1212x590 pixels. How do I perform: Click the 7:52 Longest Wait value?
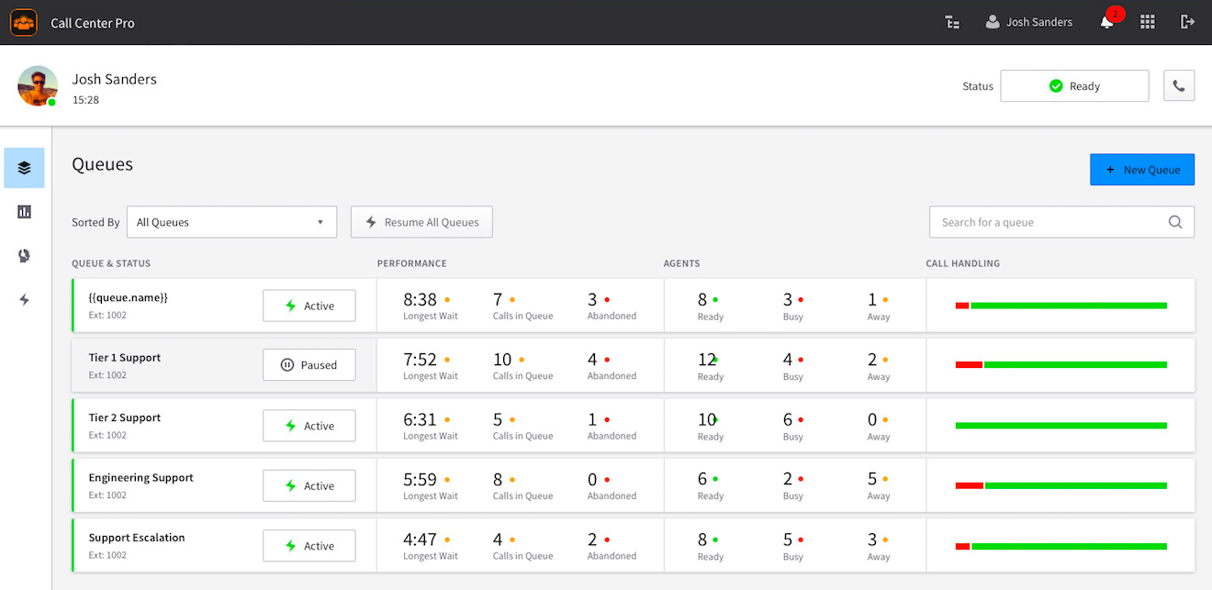(420, 360)
